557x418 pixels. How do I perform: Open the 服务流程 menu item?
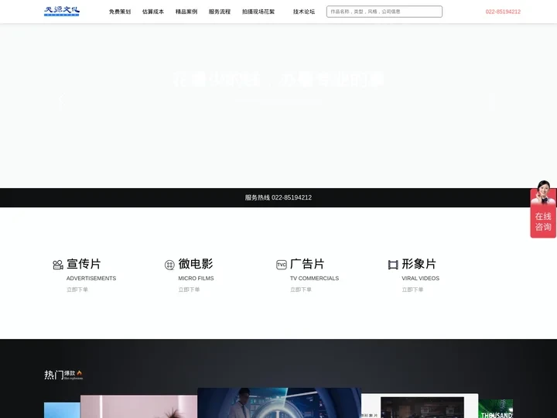coord(220,12)
